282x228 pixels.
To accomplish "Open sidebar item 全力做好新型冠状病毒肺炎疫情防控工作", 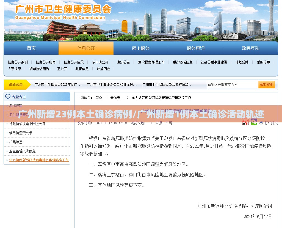I will 39,160.
